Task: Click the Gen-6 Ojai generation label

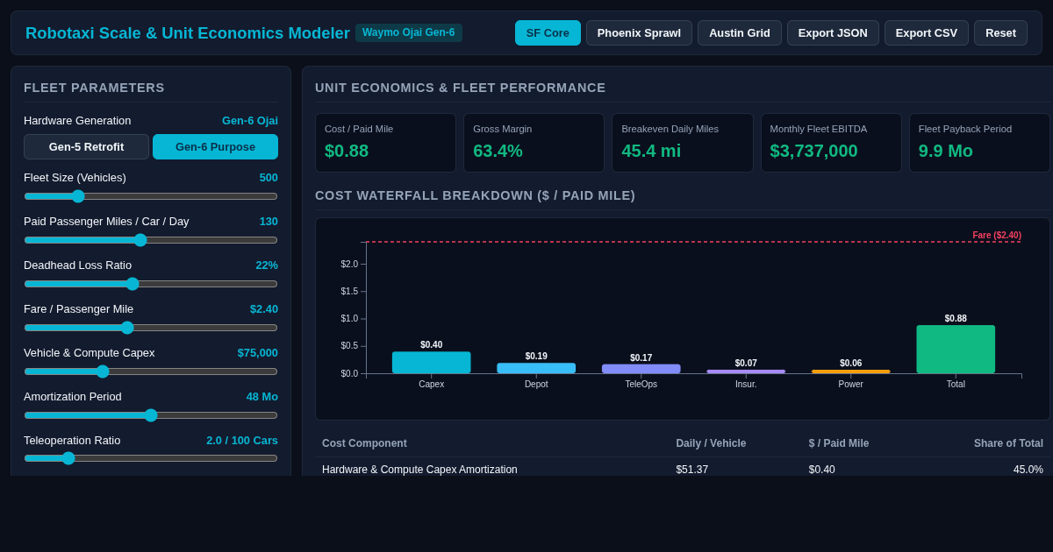Action: tap(250, 120)
